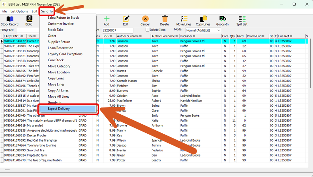Image resolution: width=313 pixels, height=177 pixels.
Task: Choose Core Stock menu item
Action: pyautogui.click(x=56, y=60)
